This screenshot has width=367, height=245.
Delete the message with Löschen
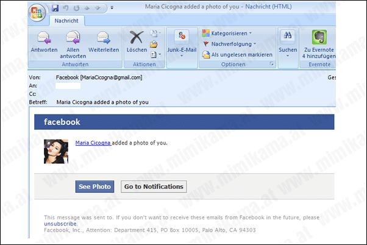tap(137, 42)
